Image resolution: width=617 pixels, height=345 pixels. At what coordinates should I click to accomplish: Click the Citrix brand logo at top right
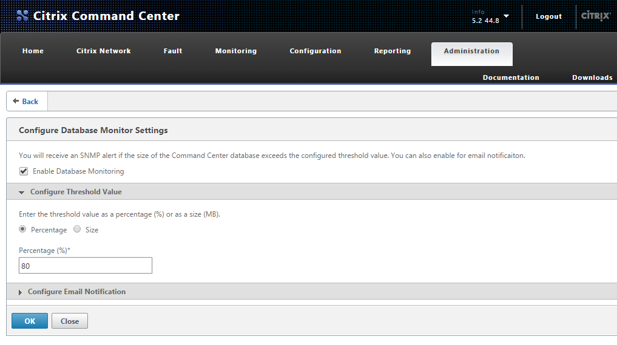click(x=595, y=16)
